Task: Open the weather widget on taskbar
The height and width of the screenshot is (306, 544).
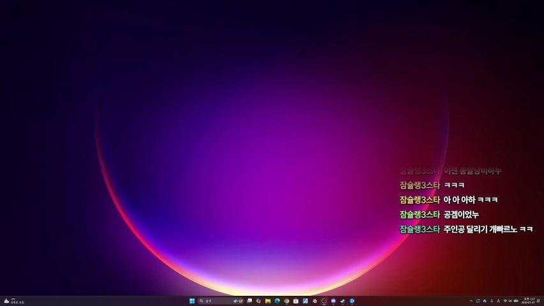Action: (x=13, y=301)
